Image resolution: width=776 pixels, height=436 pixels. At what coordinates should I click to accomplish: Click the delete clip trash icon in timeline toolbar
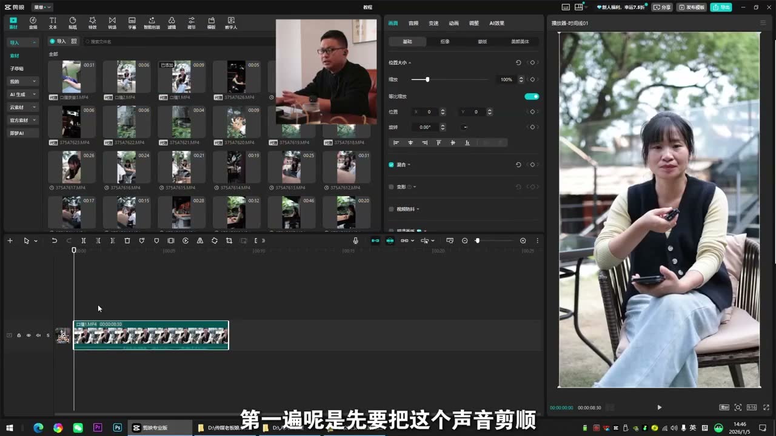tap(127, 240)
